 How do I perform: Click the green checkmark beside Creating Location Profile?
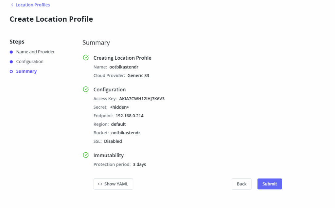(x=85, y=57)
